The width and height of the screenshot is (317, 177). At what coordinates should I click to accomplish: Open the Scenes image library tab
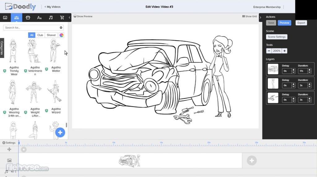click(5, 18)
